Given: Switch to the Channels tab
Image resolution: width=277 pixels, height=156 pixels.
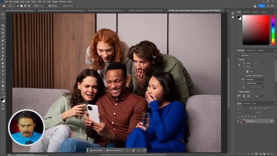Looking at the screenshot, I should tap(247, 104).
